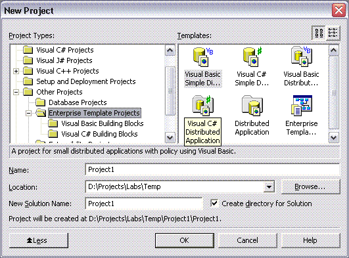Image resolution: width=349 pixels, height=258 pixels.
Task: Click 'Distributed Application' template caption
Action: coord(252,127)
